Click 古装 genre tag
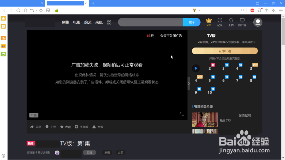The height and width of the screenshot is (160, 285). 121,153
